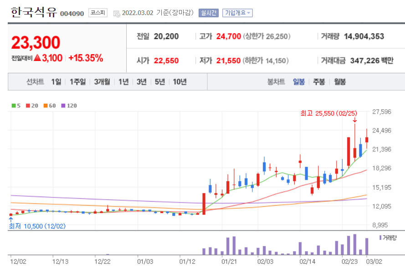
Task: Click the lower limit text 하한가 14,150
Action: coord(266,61)
